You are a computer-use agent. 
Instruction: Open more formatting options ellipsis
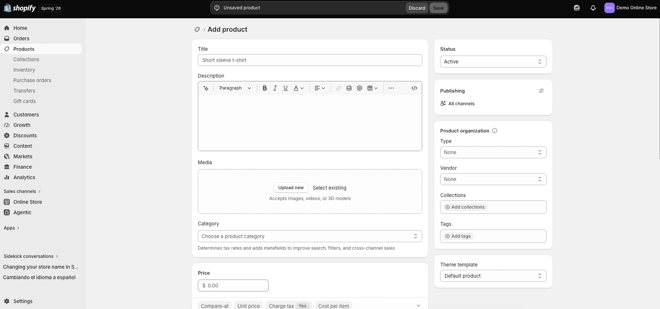tap(391, 88)
